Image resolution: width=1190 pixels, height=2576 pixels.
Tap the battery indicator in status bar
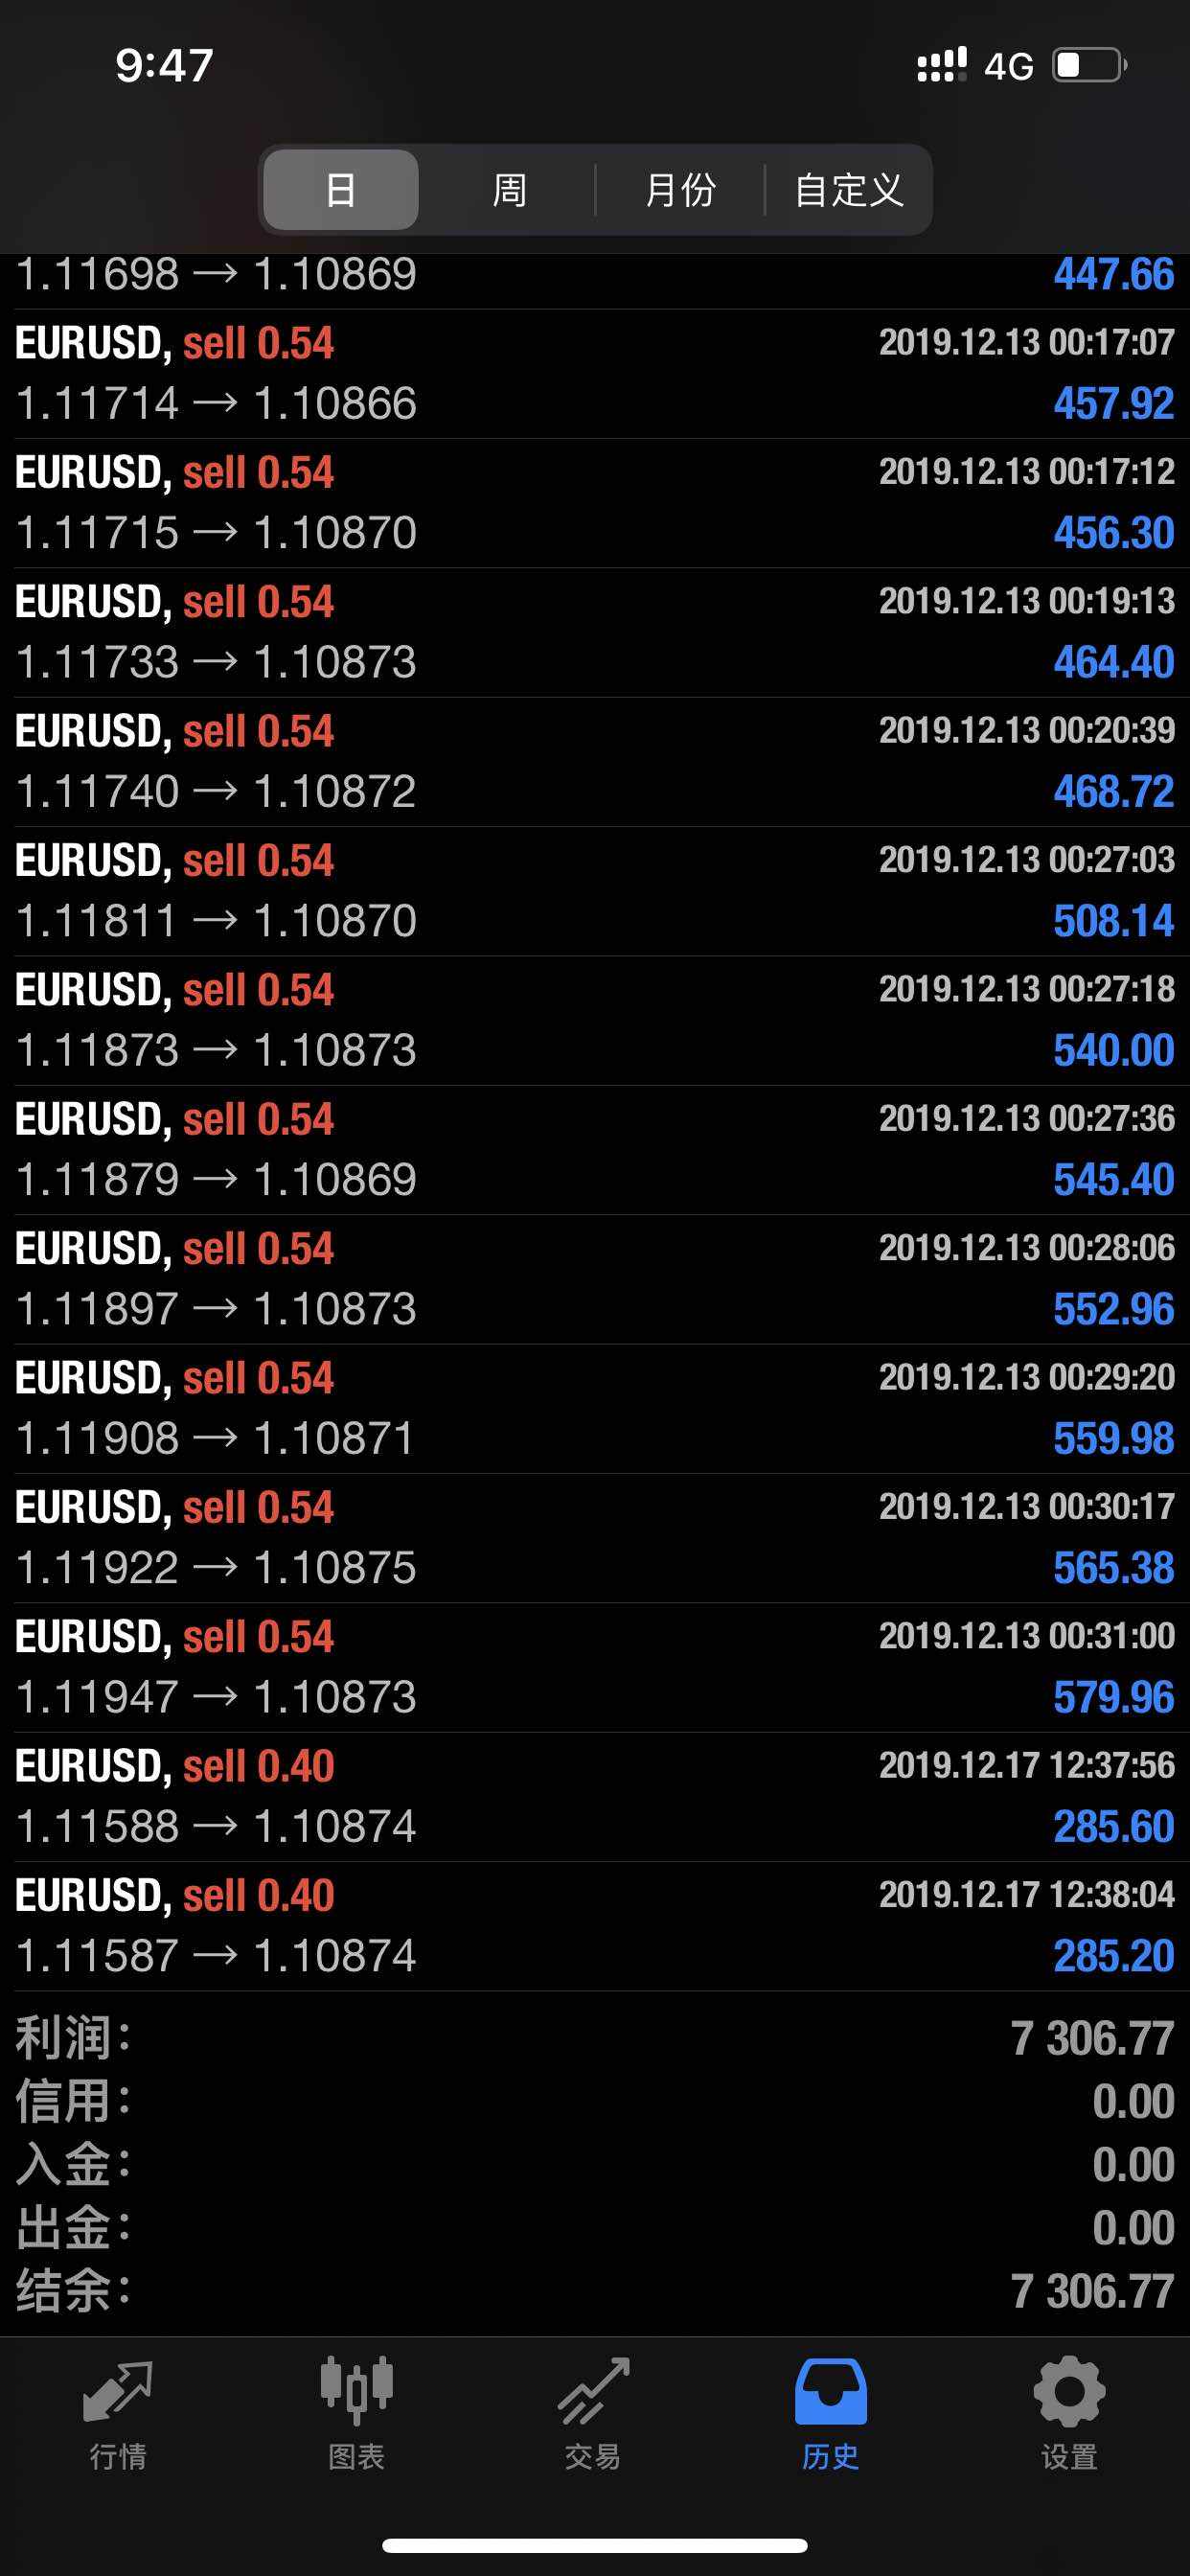coord(1090,66)
